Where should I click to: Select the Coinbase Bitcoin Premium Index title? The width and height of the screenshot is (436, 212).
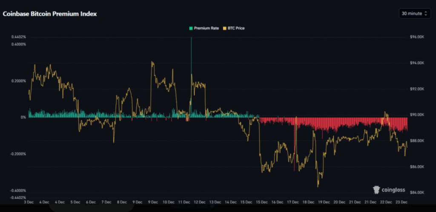point(50,14)
